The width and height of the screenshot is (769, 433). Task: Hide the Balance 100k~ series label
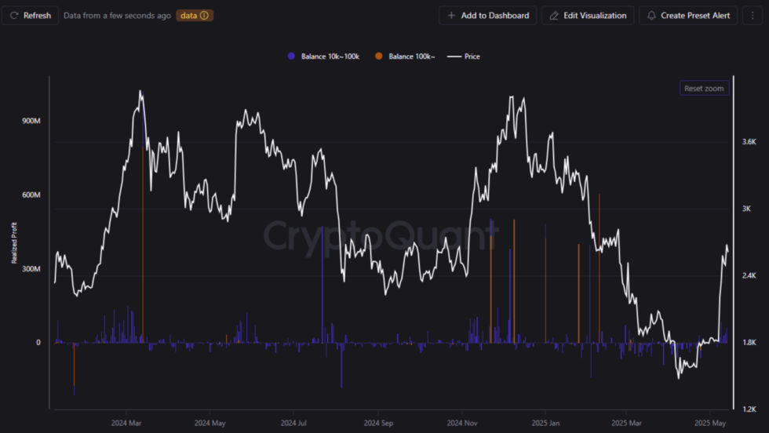tap(412, 56)
